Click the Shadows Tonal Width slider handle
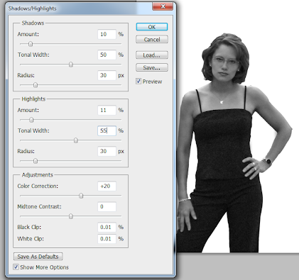 (71, 65)
